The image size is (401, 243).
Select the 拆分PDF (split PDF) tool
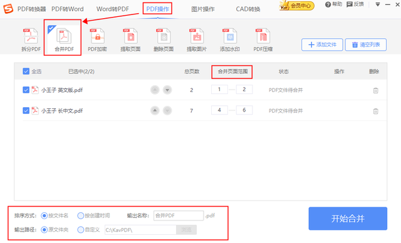point(31,40)
